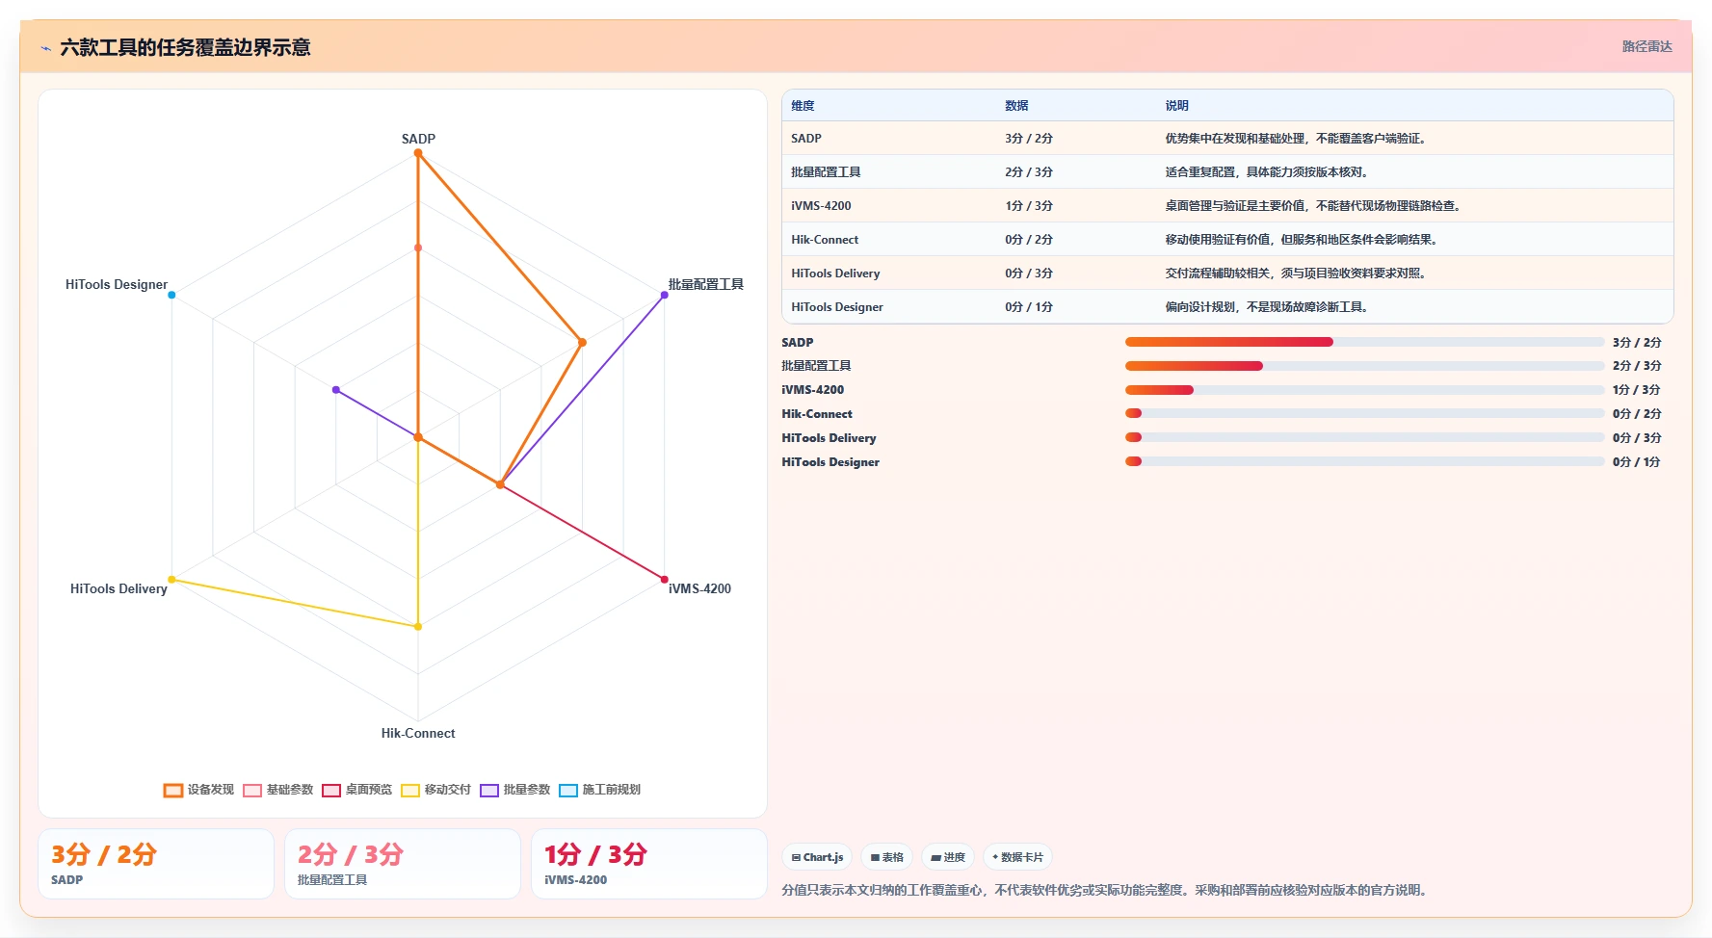This screenshot has width=1712, height=938.
Task: Select the HiTools Delivery table row name
Action: [835, 274]
